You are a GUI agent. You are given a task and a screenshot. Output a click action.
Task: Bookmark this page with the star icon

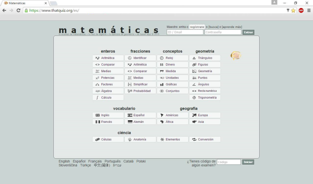[x=293, y=10]
